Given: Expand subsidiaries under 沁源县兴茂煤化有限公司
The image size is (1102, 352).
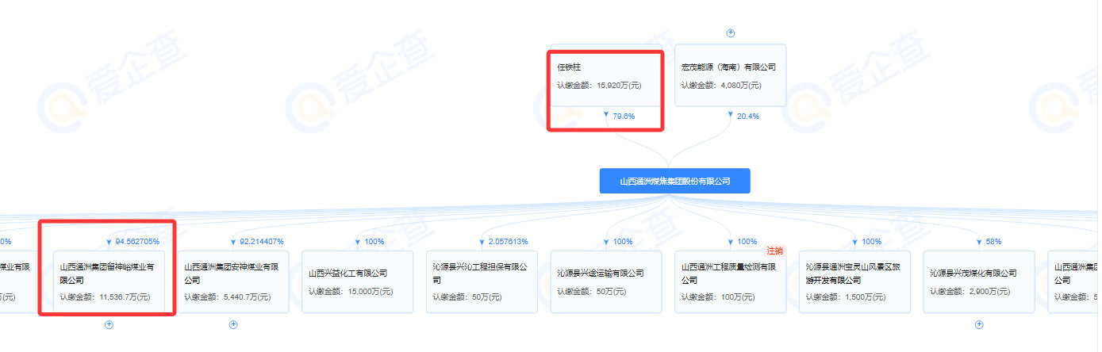Looking at the screenshot, I should pyautogui.click(x=979, y=324).
